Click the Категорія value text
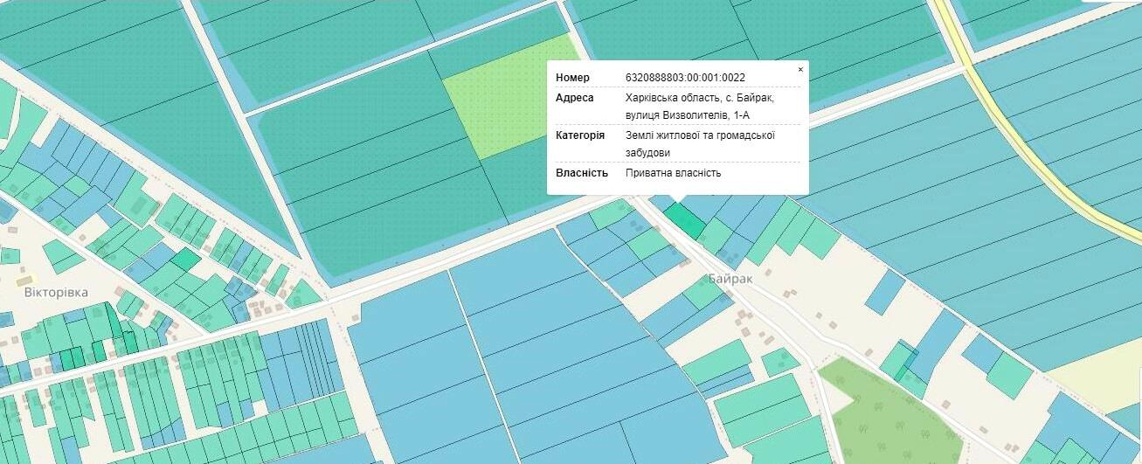1142x464 pixels. (700, 143)
